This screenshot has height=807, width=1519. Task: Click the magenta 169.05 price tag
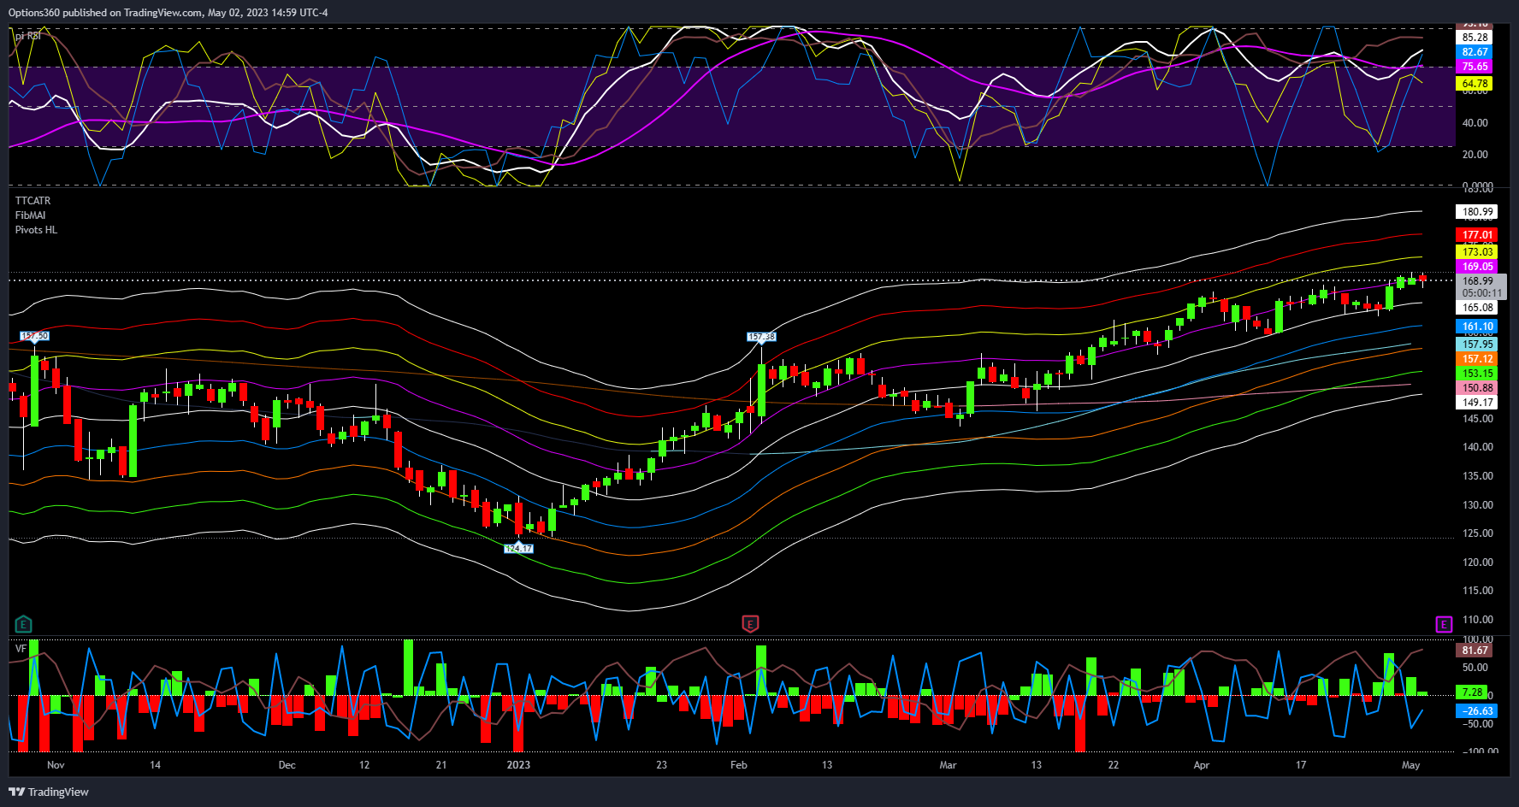click(1477, 267)
